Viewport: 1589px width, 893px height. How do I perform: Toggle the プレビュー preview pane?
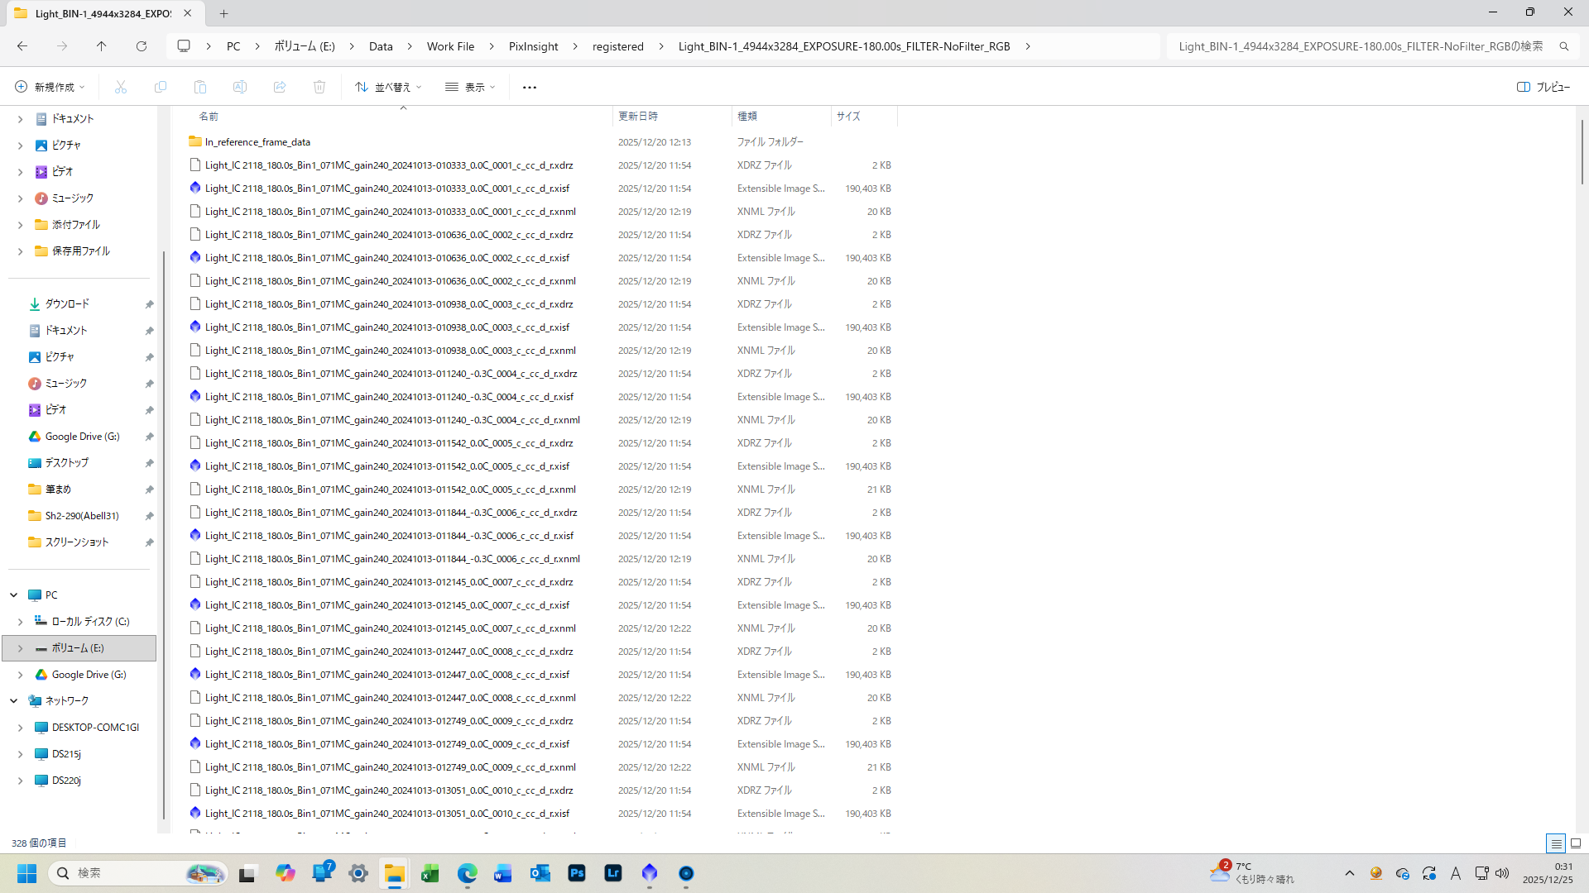click(x=1543, y=87)
